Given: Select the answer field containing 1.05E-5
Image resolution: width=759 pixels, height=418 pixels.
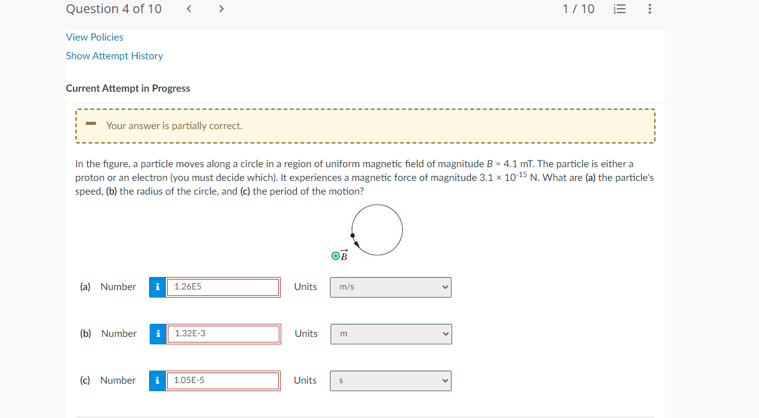Looking at the screenshot, I should [x=223, y=381].
